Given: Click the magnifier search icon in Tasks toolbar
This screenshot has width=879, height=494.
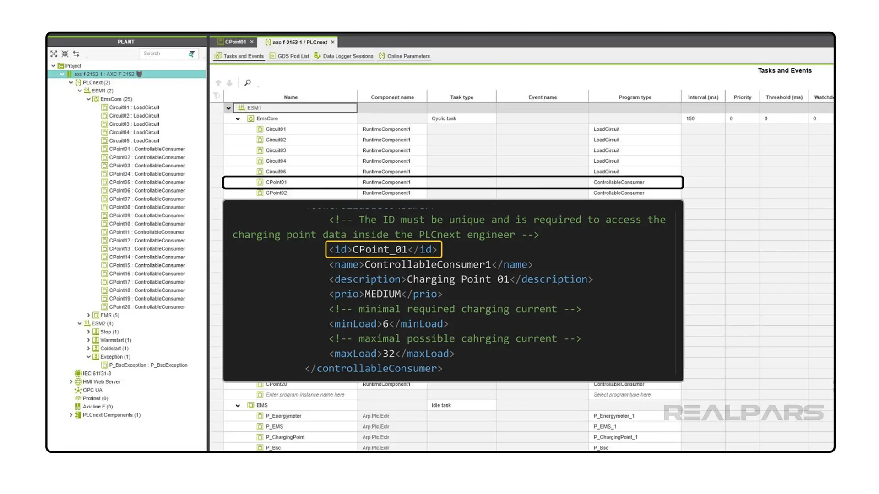Looking at the screenshot, I should [248, 83].
